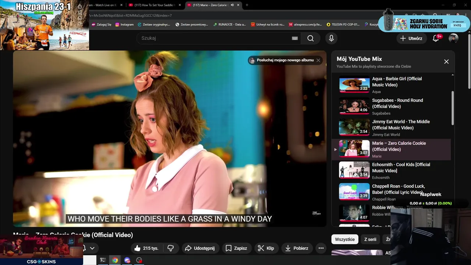Screen dimensions: 471x265
Task: Open the aliexpress.com bookmark
Action: point(305,25)
